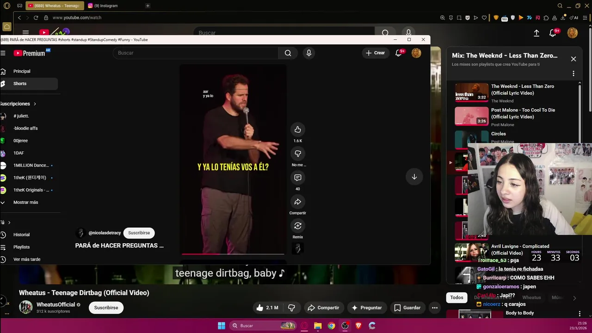Save Wheatus video with Guardar
The image size is (592, 333).
407,308
